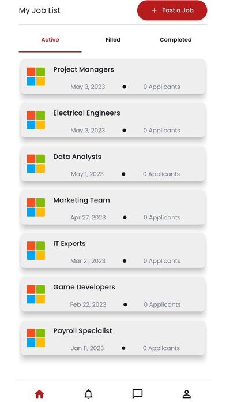This screenshot has height=402, width=226.
Task: Open the Home tab in bottom navigation
Action: (x=39, y=394)
